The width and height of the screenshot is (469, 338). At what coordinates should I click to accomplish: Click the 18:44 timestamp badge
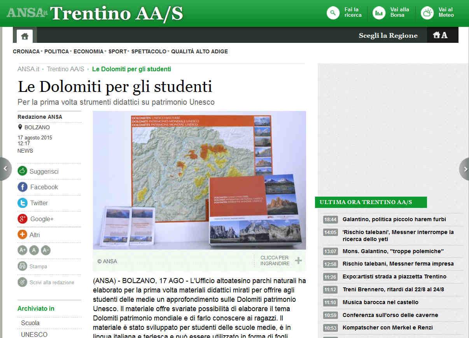pos(331,220)
